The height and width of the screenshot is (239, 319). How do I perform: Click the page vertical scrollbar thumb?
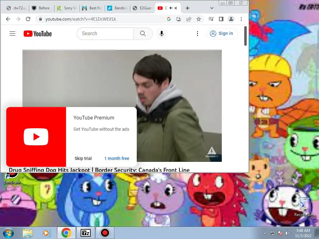[x=245, y=36]
